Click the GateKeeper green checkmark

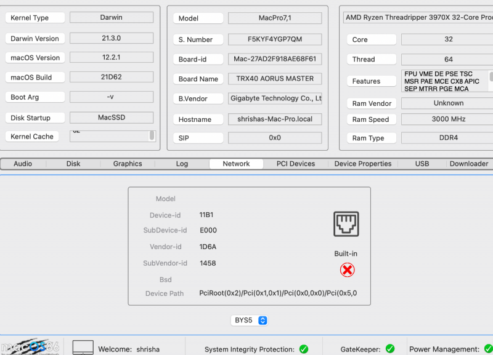coord(390,349)
